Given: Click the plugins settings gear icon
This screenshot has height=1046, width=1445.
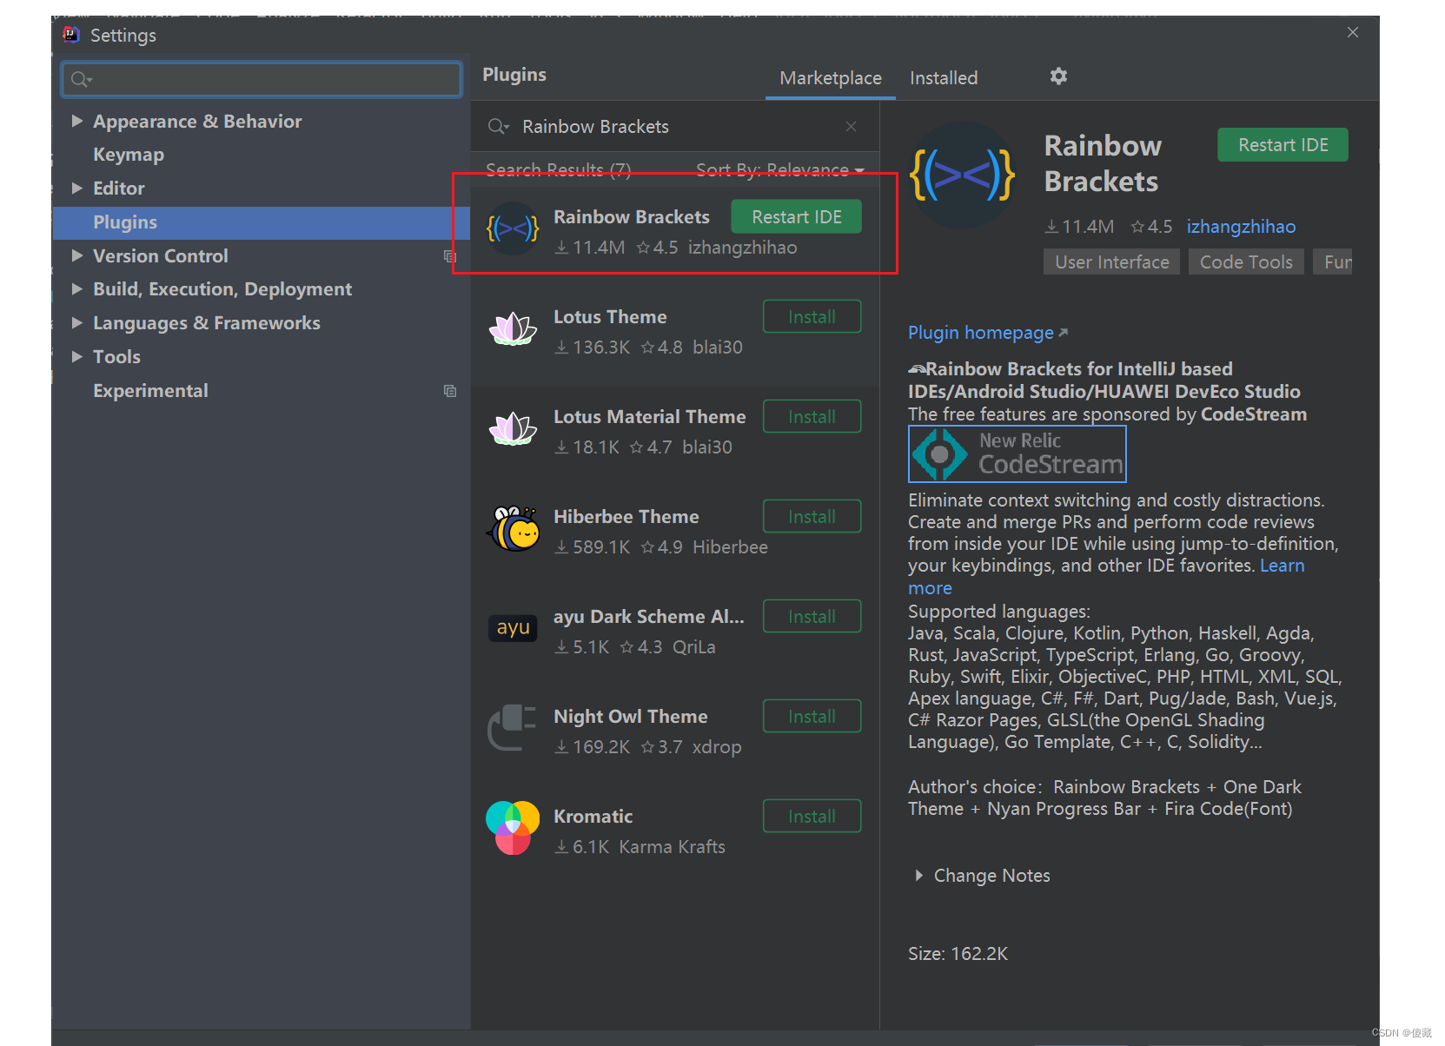Looking at the screenshot, I should click(1057, 76).
